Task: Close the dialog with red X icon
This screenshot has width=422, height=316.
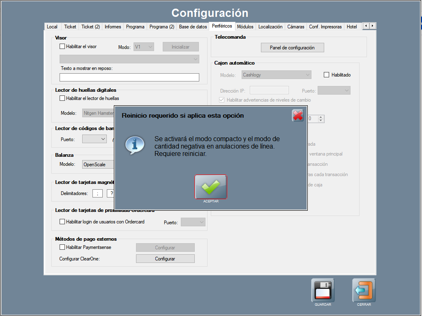Action: [297, 116]
